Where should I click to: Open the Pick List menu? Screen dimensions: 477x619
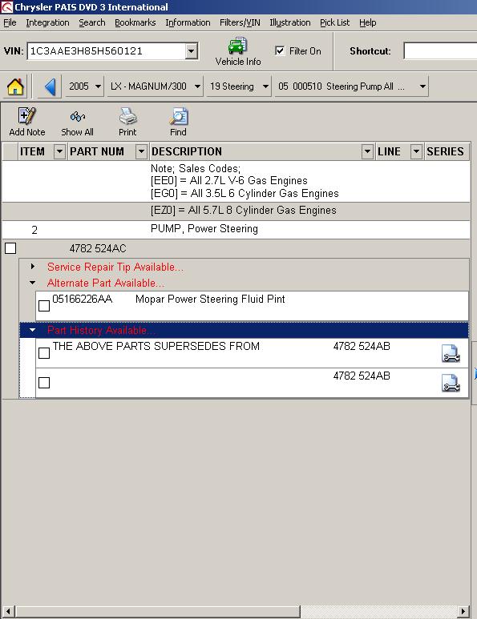tap(335, 22)
